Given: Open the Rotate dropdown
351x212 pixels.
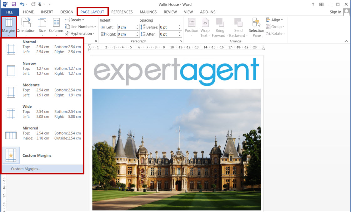Looking at the screenshot, I should [275, 34].
